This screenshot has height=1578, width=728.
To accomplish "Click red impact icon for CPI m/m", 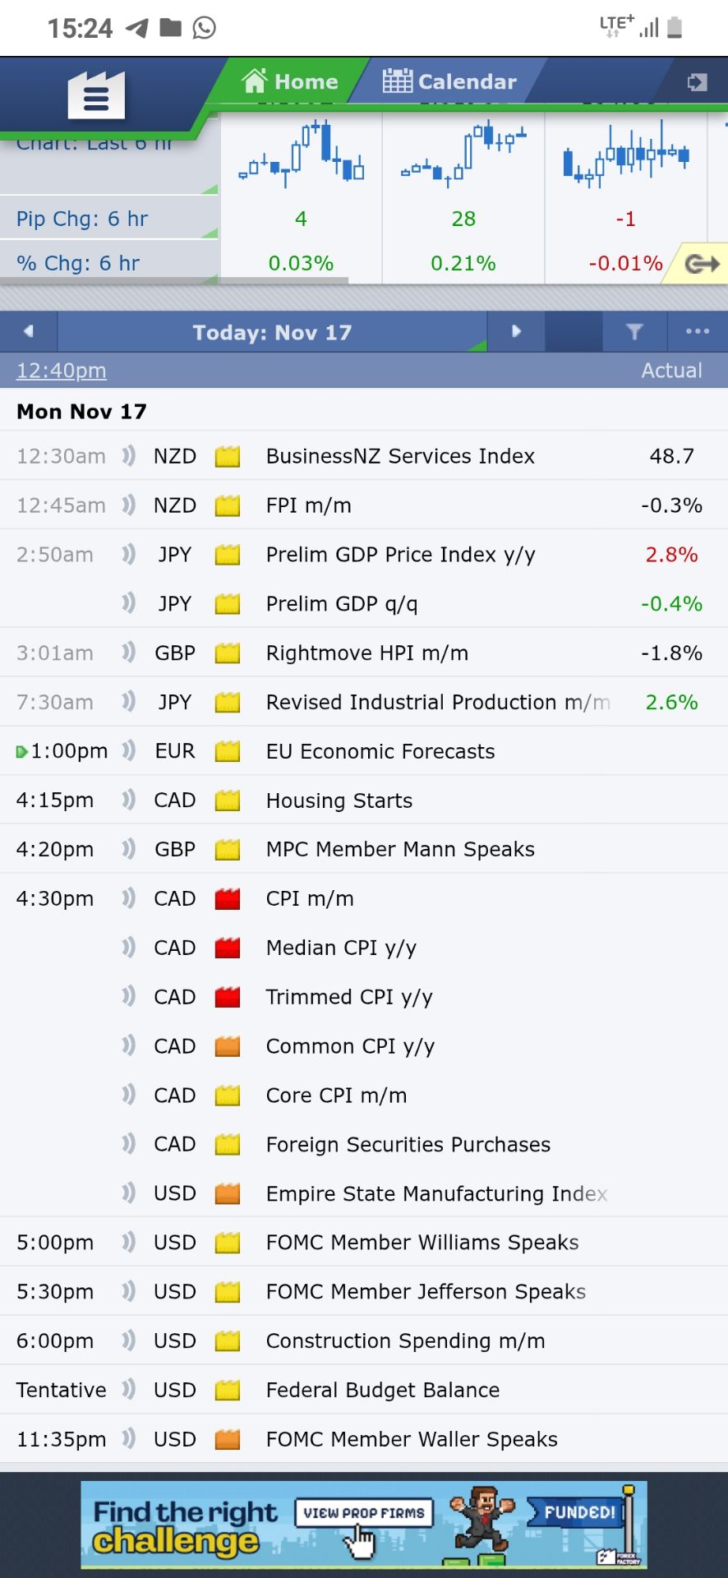I will tap(227, 899).
